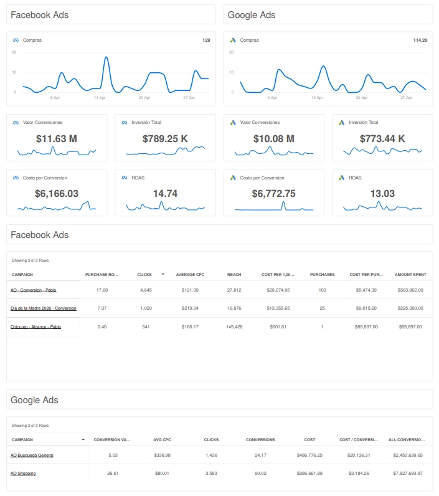Click the $563,862.00 amount spent cell
Screen dimensions: 439x496
tap(410, 290)
